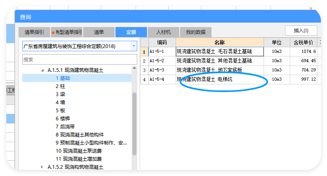
Task: Switch to the 清单指引 tab
Action: [x=34, y=32]
